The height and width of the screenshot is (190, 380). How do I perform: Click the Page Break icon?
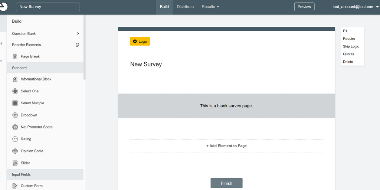point(15,56)
